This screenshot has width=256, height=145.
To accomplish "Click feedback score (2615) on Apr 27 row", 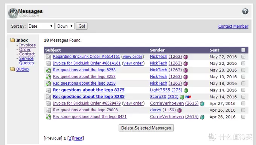I will [192, 103].
